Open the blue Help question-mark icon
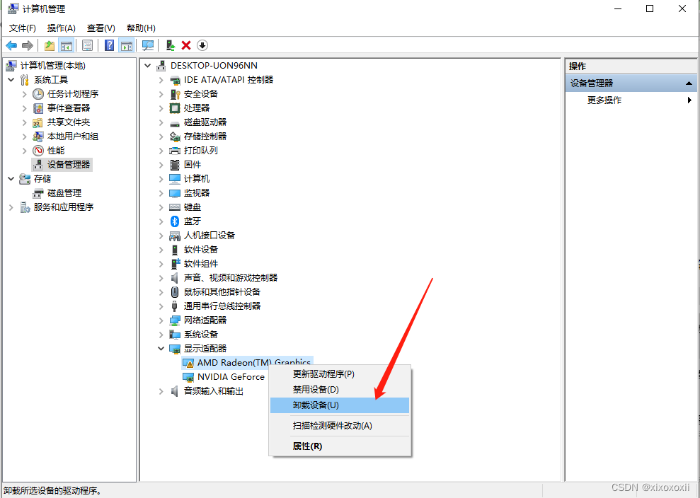This screenshot has height=498, width=700. 110,45
